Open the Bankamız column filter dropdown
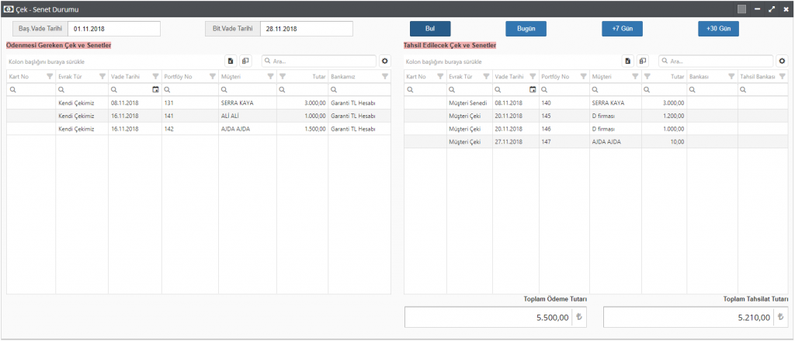The width and height of the screenshot is (795, 341). click(x=385, y=76)
